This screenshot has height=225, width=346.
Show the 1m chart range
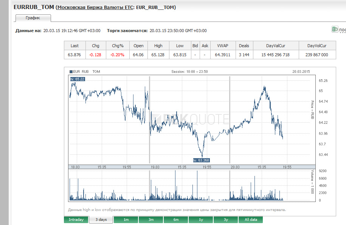click(x=126, y=219)
